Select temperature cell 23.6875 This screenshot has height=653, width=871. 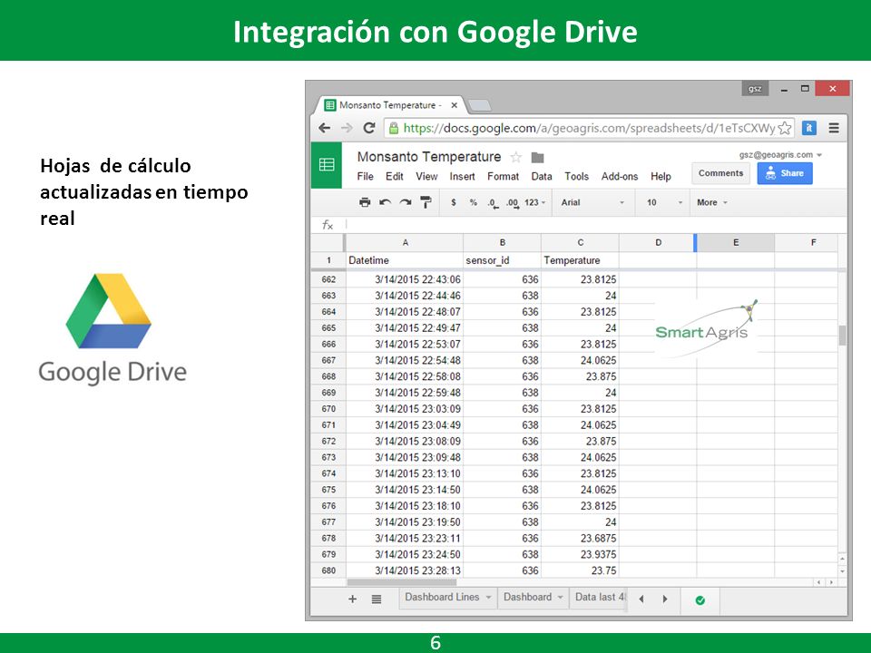click(580, 538)
